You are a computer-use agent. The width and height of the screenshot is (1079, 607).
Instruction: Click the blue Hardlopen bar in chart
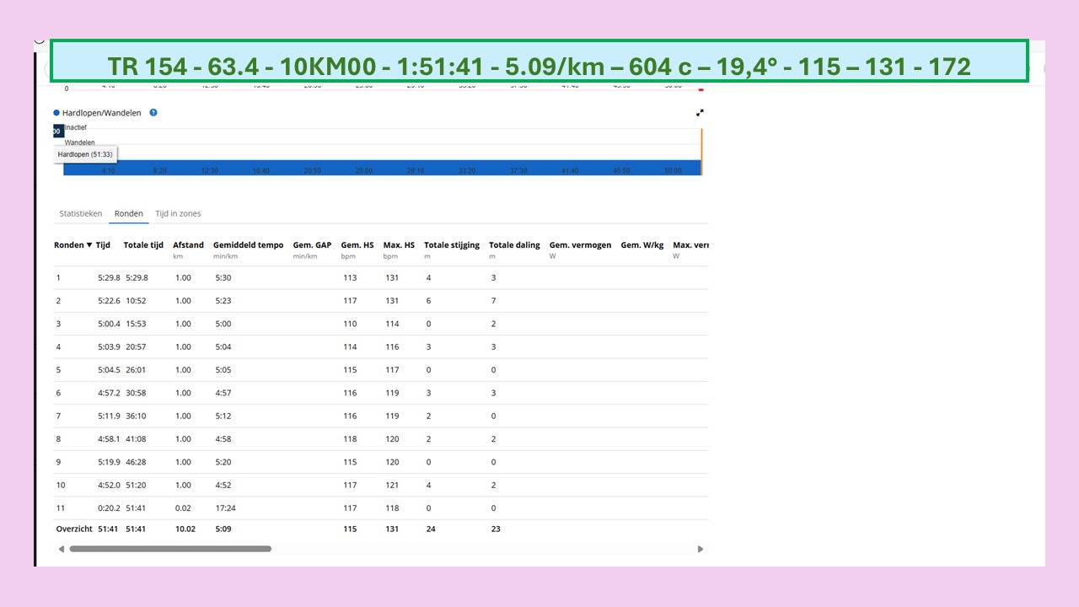click(382, 168)
